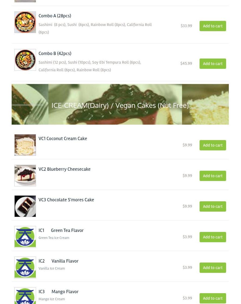Select the Combo A (28pcs) title
This screenshot has width=241, height=304.
[x=55, y=16]
